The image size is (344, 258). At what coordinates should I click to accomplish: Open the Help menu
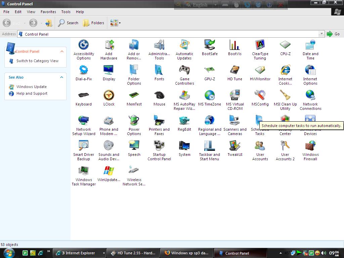click(80, 12)
